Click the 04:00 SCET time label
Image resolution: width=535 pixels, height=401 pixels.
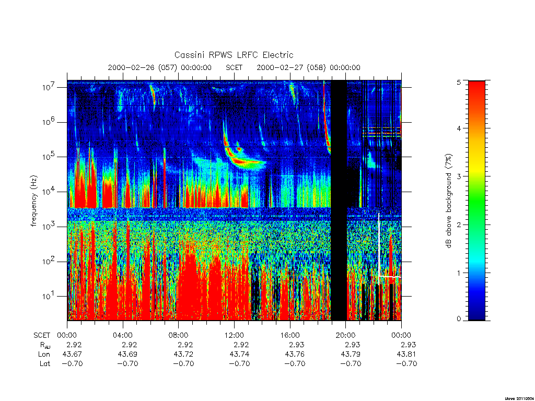(122, 335)
